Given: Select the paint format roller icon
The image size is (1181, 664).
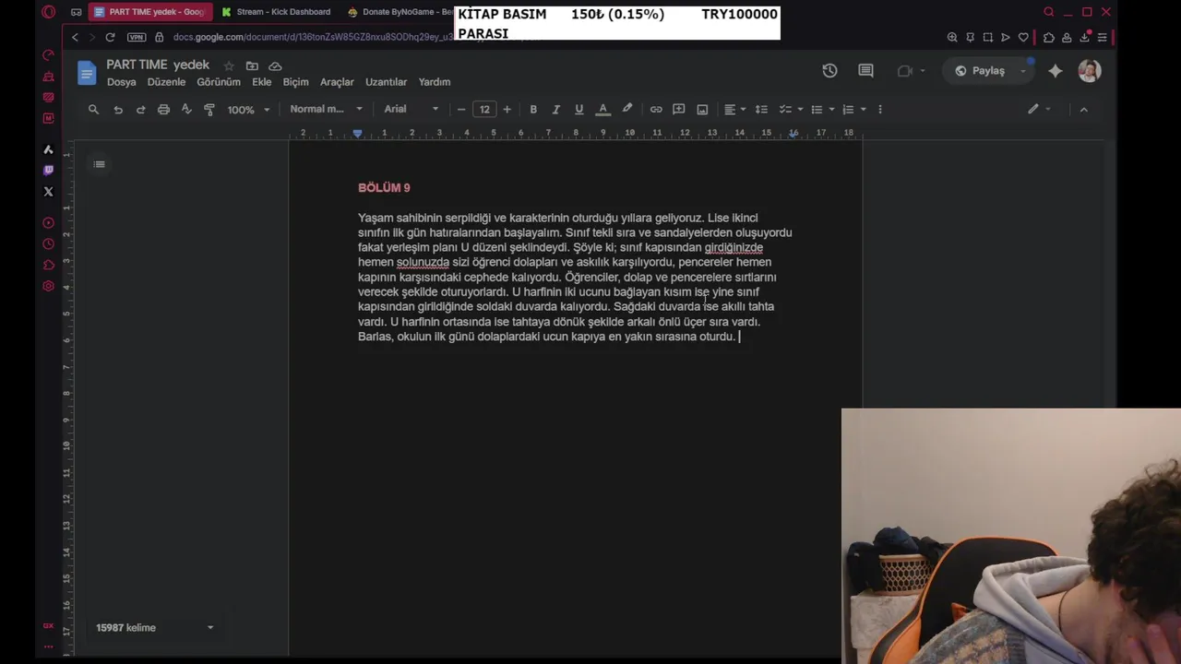Looking at the screenshot, I should click(209, 109).
